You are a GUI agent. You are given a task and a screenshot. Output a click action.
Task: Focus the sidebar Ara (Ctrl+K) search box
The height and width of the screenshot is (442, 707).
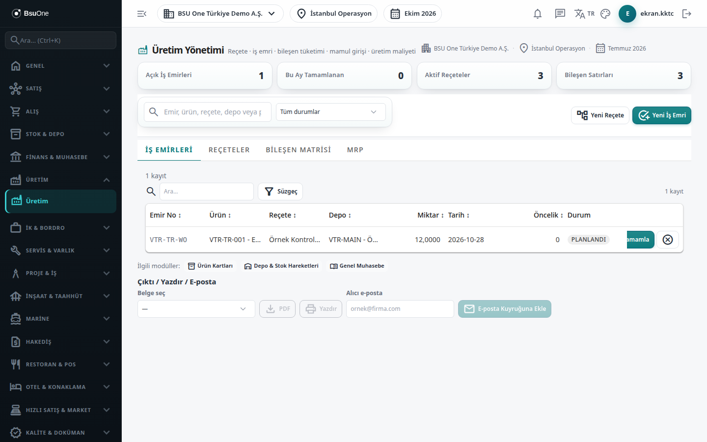tap(61, 40)
